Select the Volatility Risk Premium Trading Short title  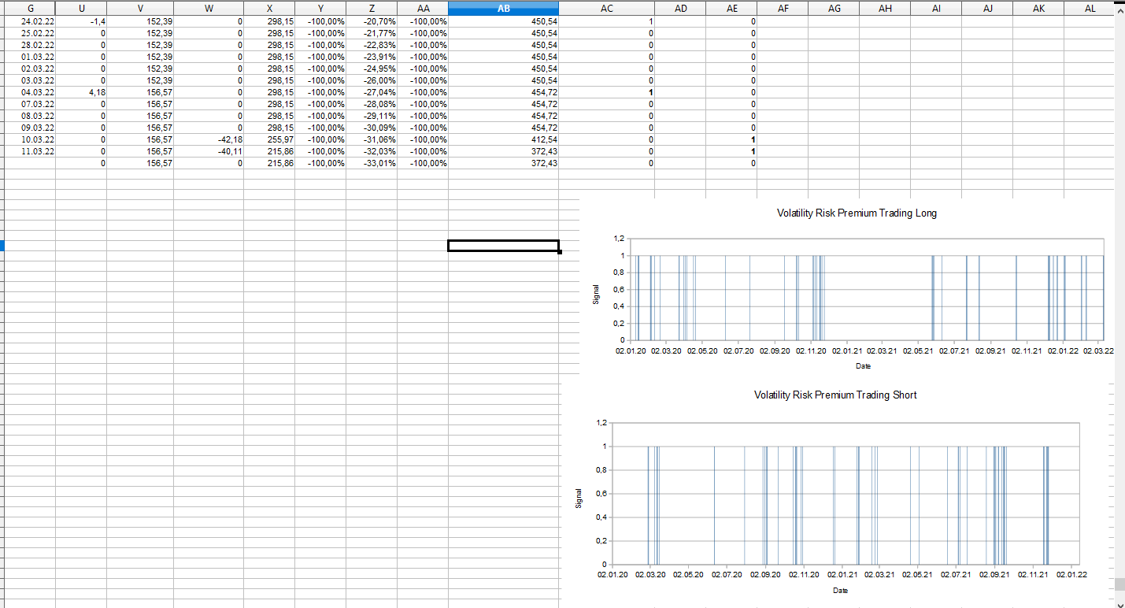click(x=834, y=395)
